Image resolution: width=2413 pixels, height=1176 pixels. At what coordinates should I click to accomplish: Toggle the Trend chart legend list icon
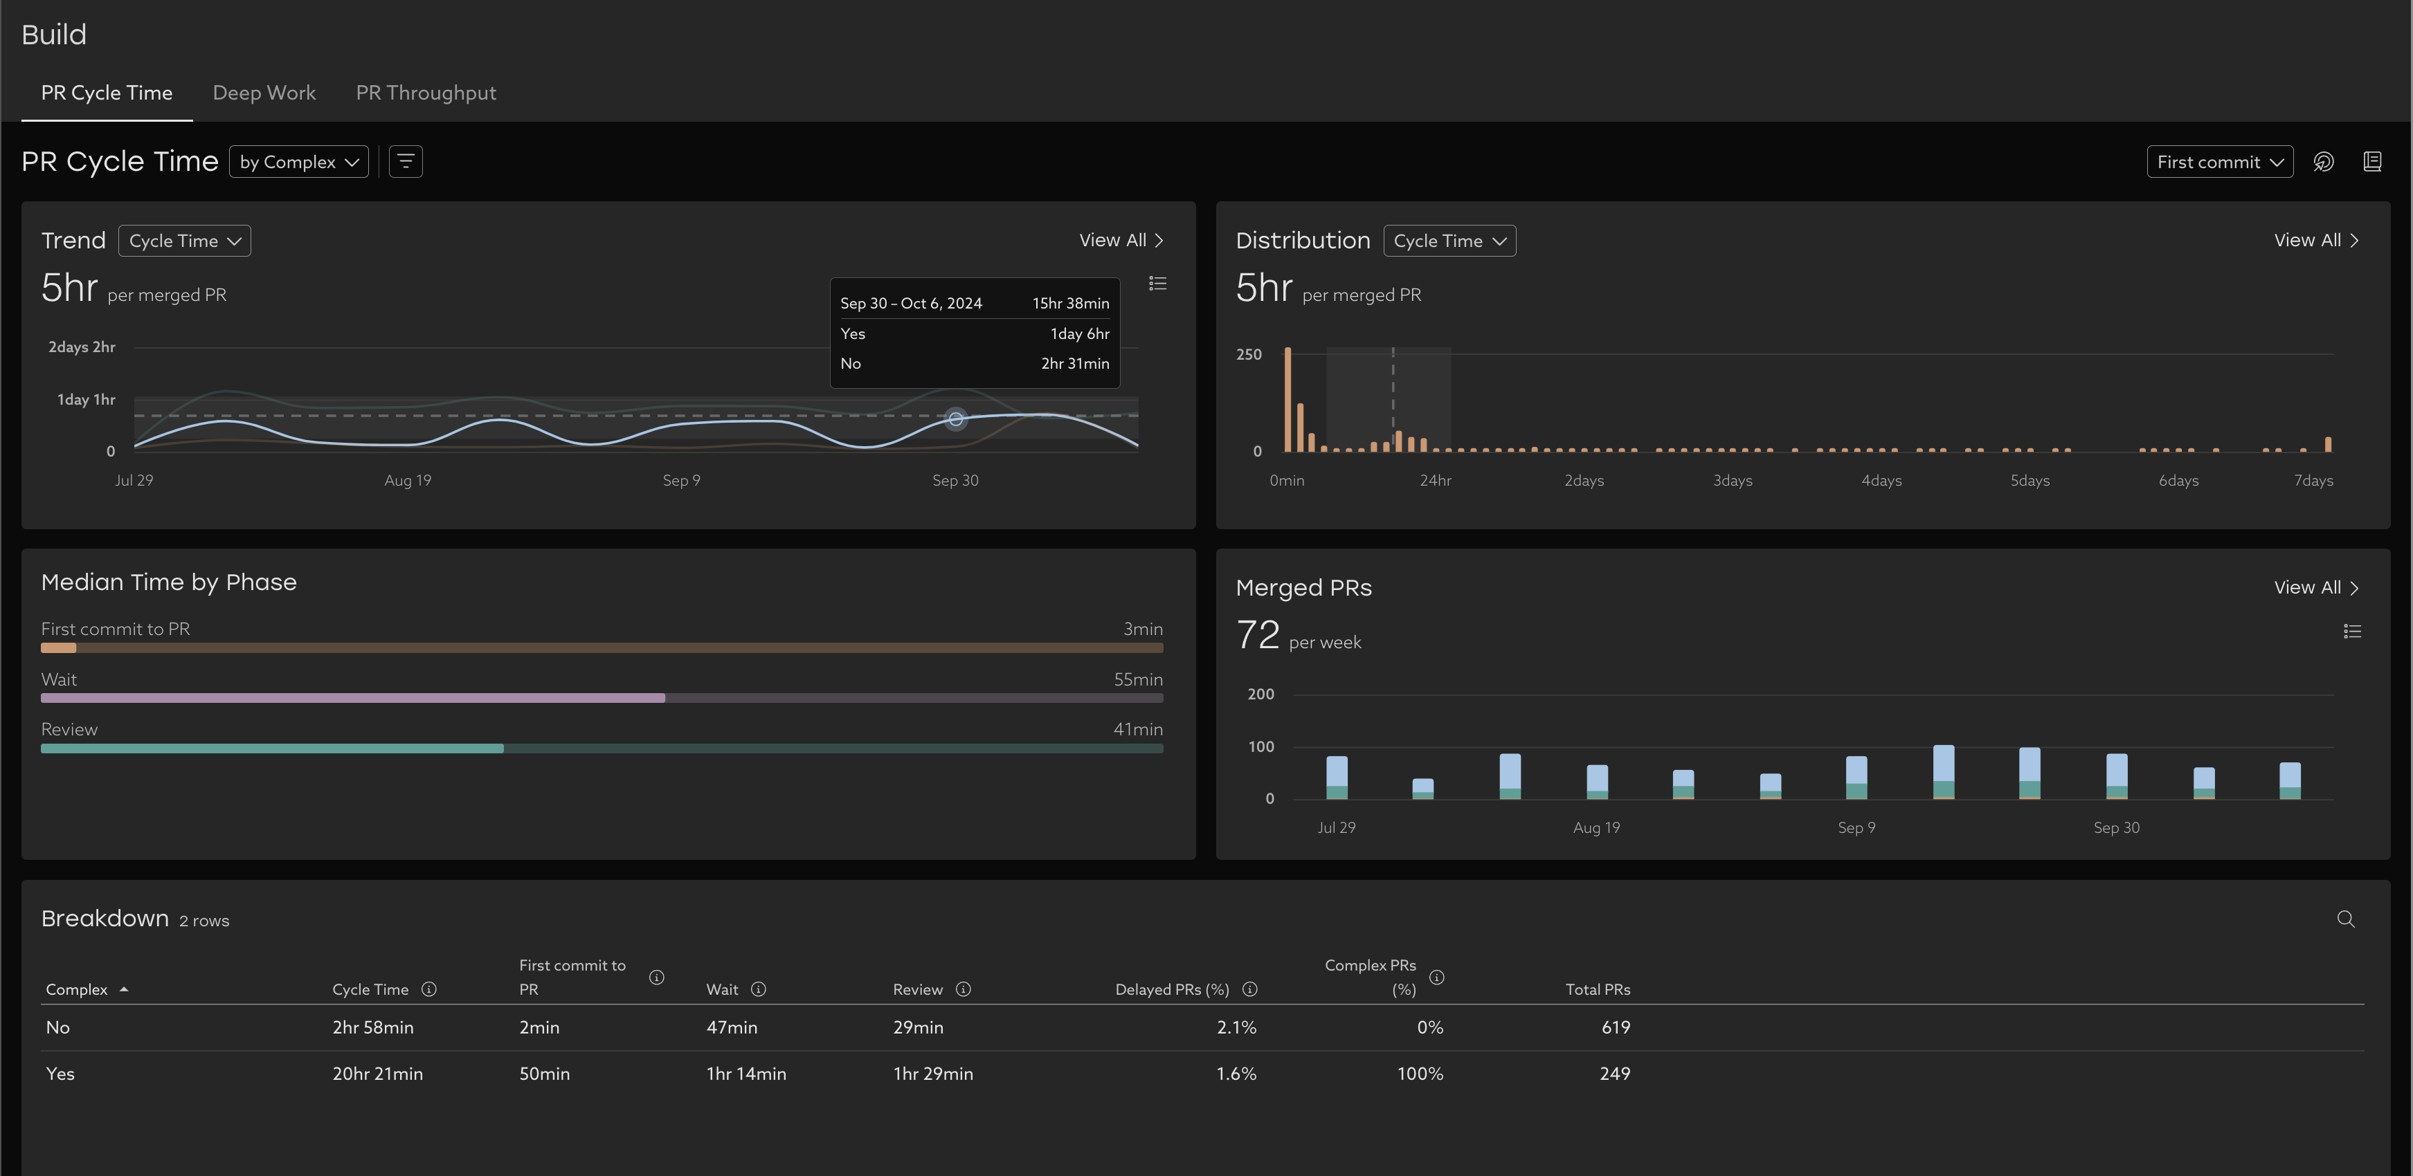tap(1158, 284)
